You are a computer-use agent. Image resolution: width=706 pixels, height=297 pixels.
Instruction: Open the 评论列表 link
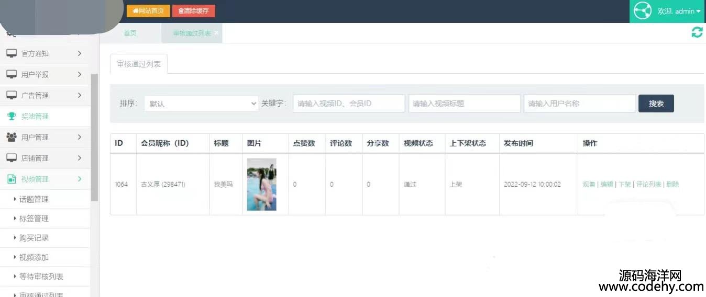(x=648, y=185)
